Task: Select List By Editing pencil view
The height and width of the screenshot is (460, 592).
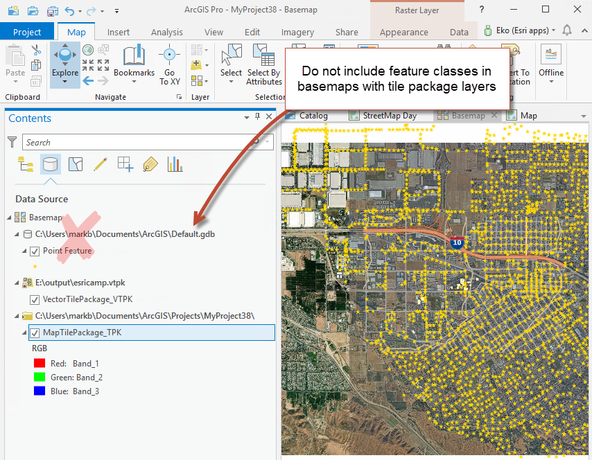Action: tap(101, 164)
